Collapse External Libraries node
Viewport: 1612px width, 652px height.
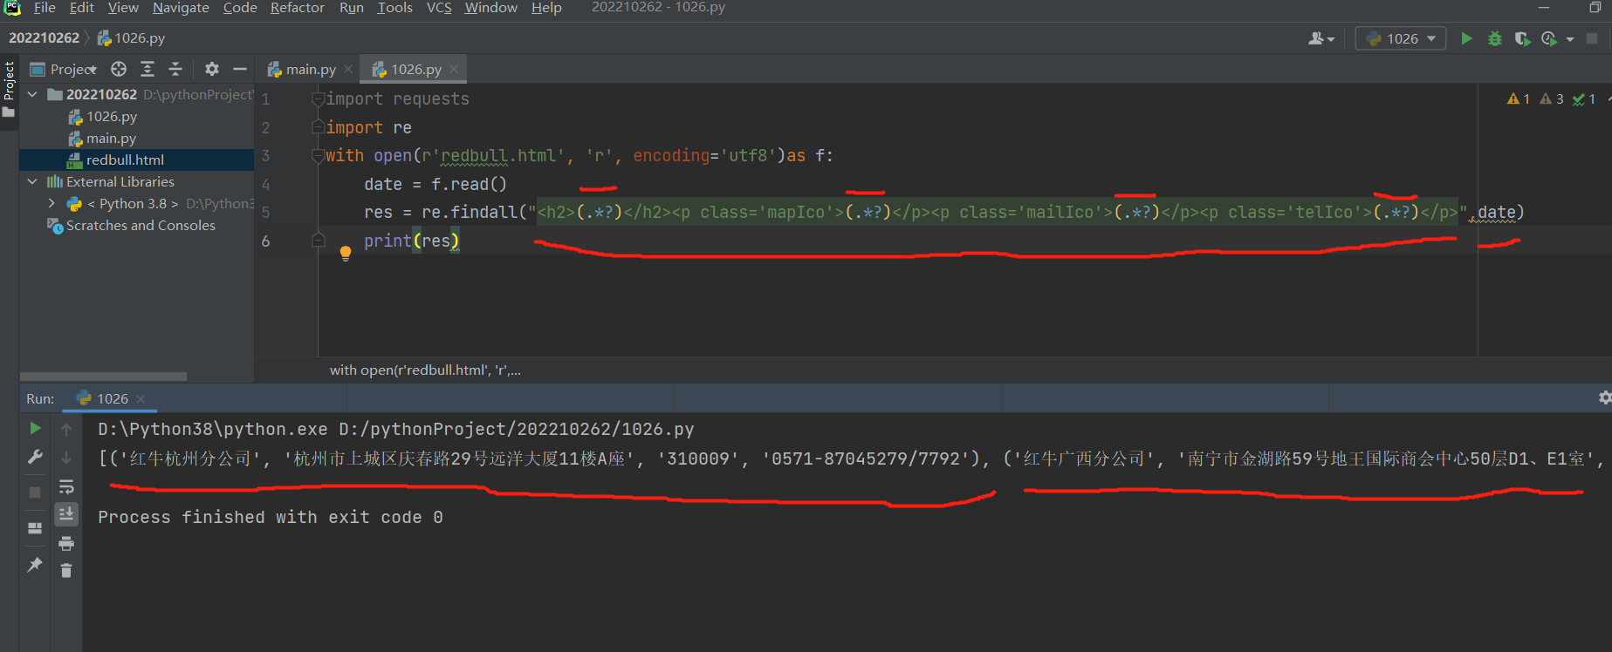point(32,181)
